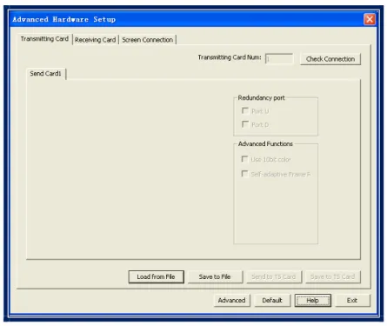Click Send to TS Card button
387x326 pixels.
point(274,276)
